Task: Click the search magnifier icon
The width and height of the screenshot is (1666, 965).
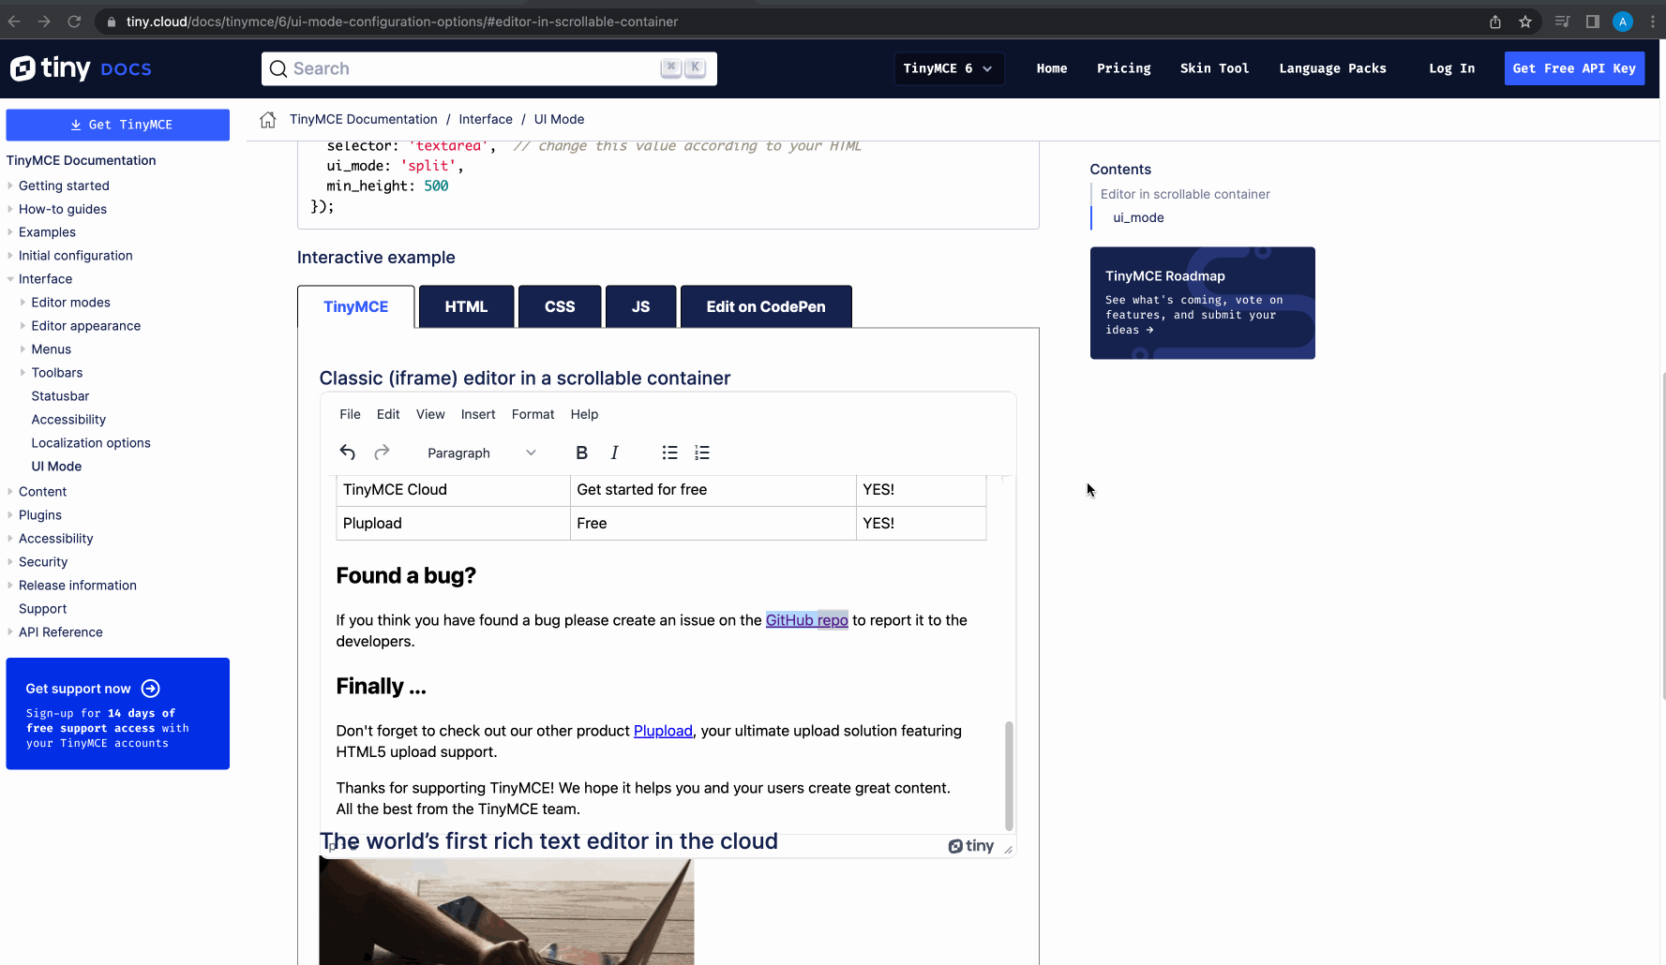Action: 278,68
